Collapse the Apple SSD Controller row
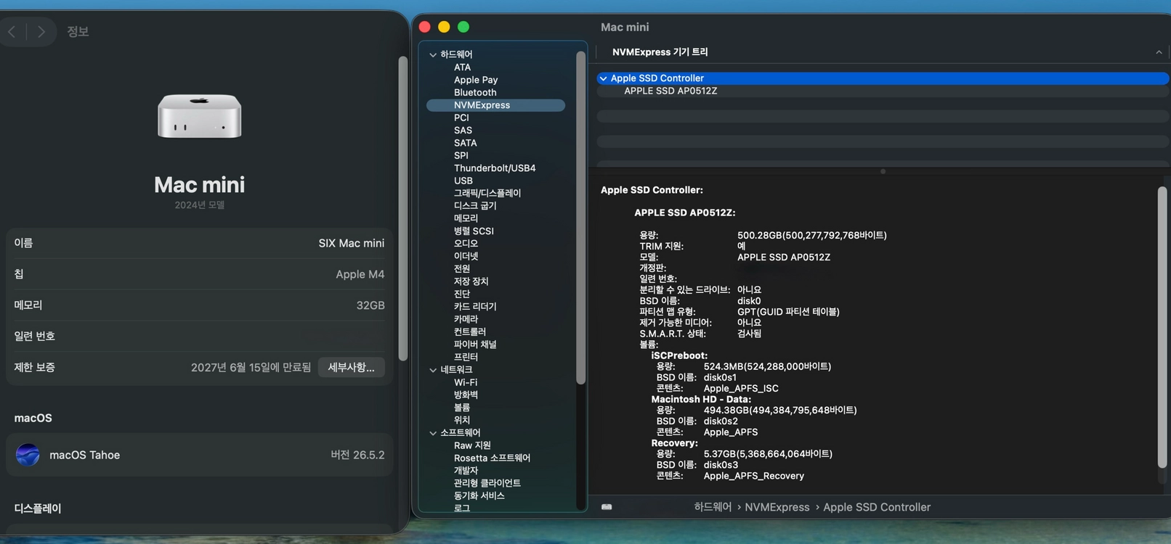 (603, 78)
